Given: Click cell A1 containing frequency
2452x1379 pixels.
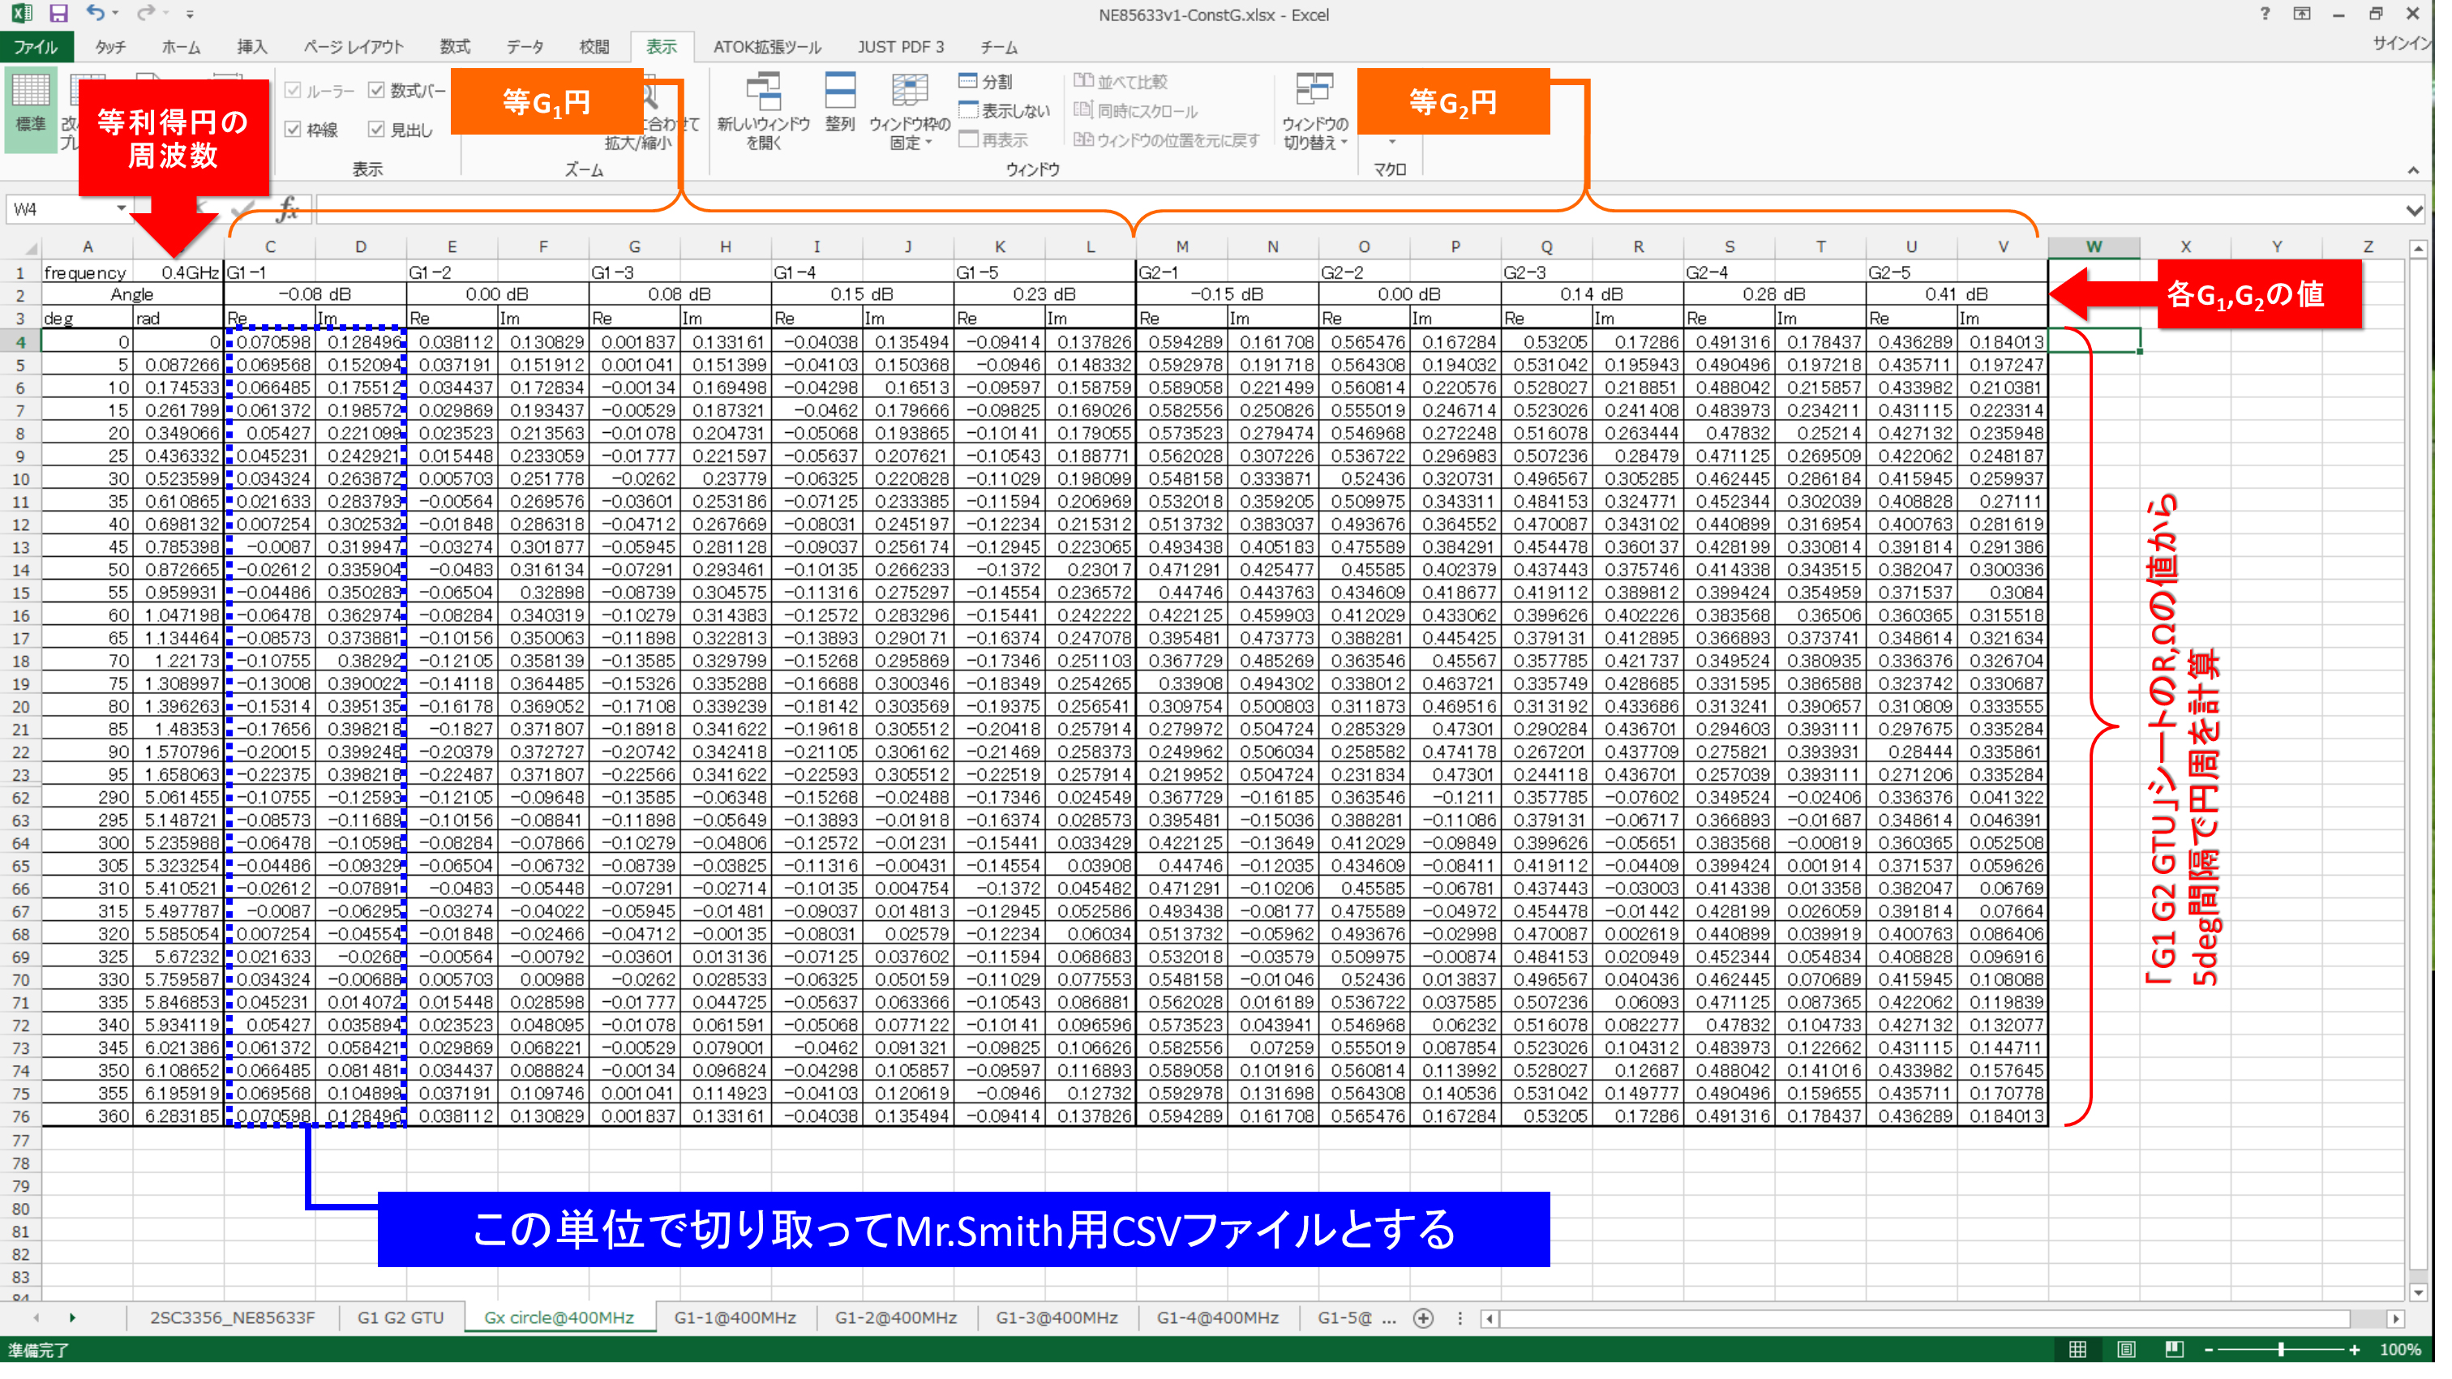Looking at the screenshot, I should pos(87,274).
